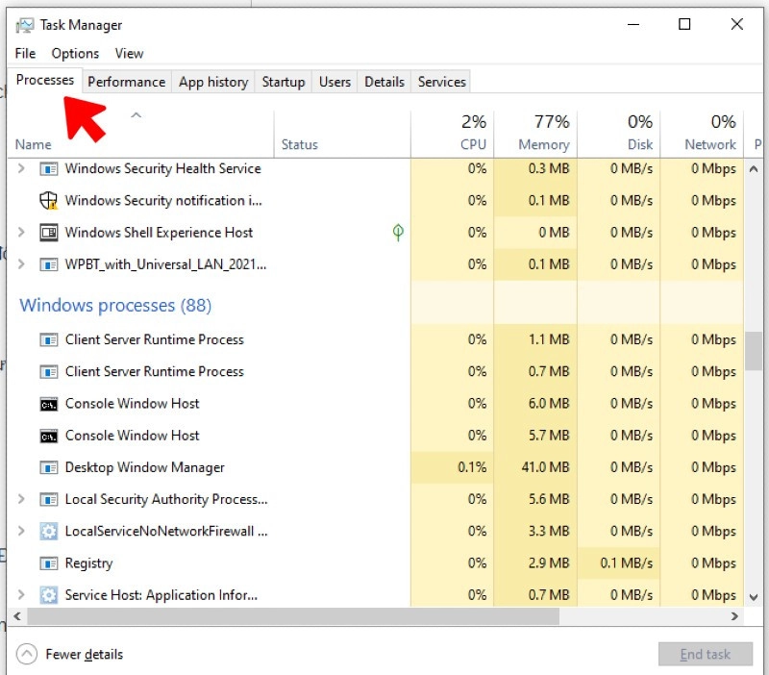
Task: Click the horizontal scrollbar right arrow
Action: pos(734,616)
